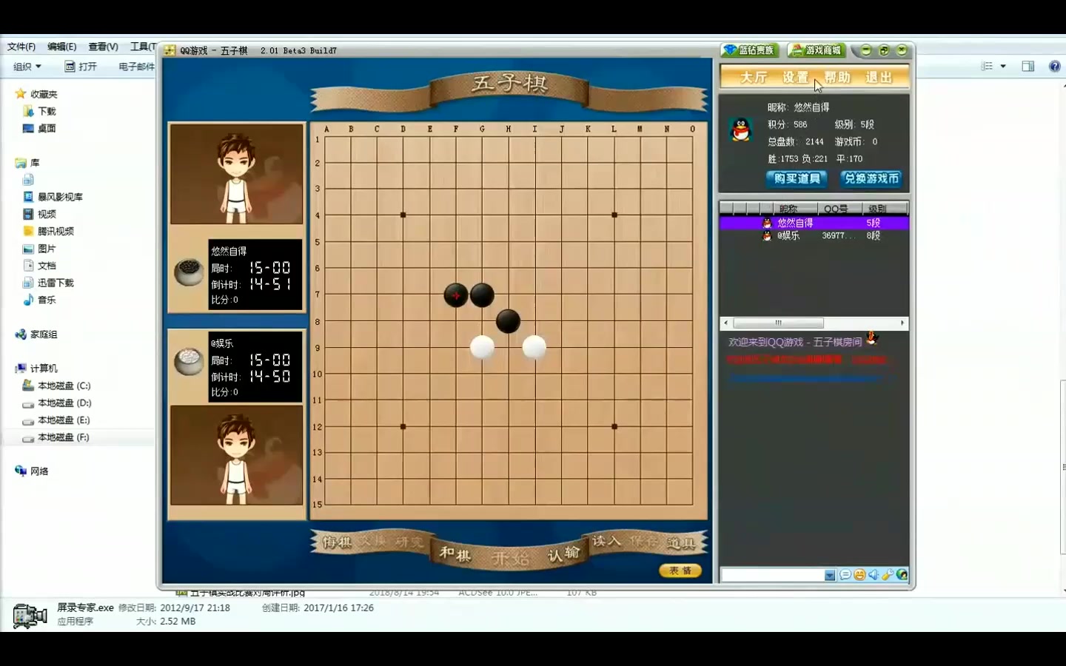
Task: Open the chat input dropdown arrow
Action: pyautogui.click(x=830, y=576)
